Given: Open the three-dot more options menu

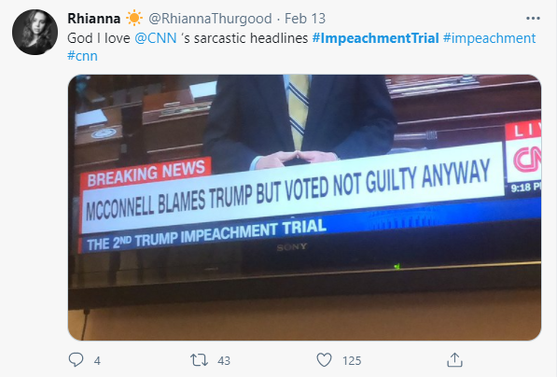Looking at the screenshot, I should 533,19.
